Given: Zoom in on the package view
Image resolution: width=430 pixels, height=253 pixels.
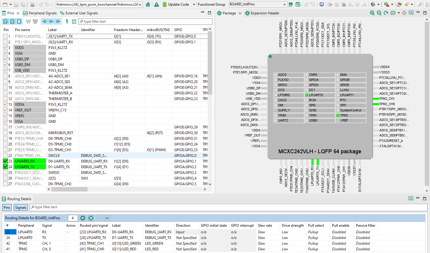Looking at the screenshot, I should pos(372,13).
